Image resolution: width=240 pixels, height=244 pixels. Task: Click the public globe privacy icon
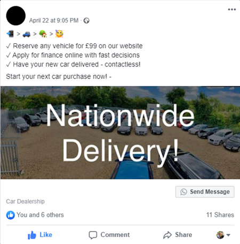(x=86, y=21)
